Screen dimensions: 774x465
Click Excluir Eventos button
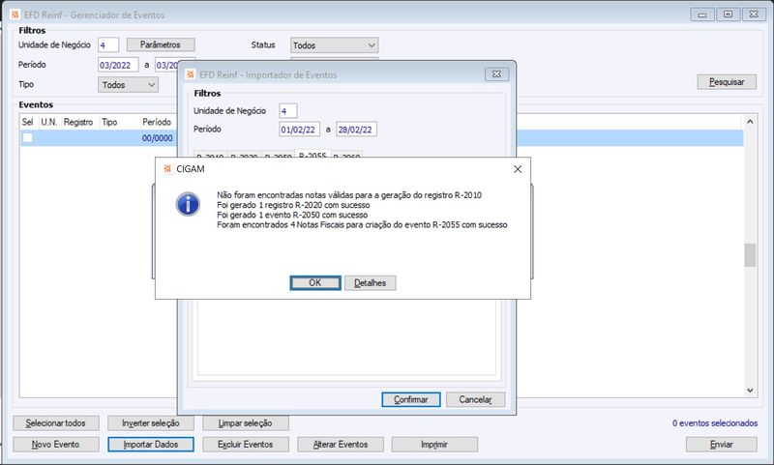(x=246, y=445)
